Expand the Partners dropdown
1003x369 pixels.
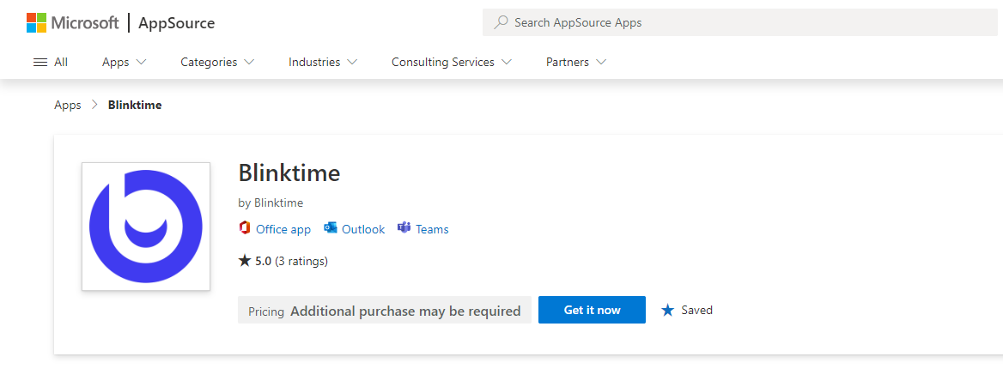tap(576, 62)
